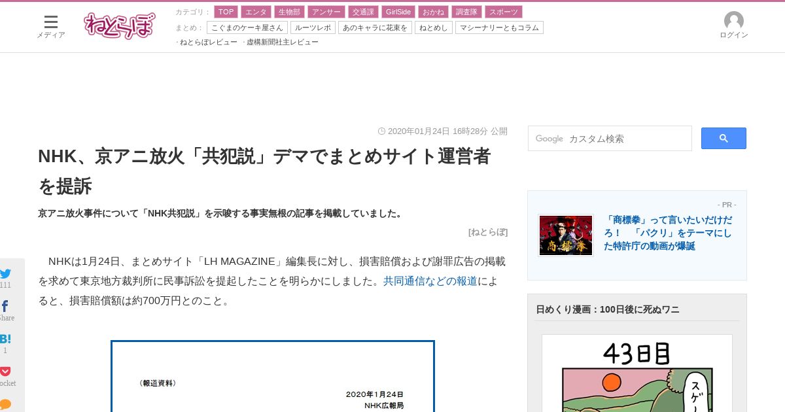Share article via Facebook icon
The height and width of the screenshot is (412, 785).
point(5,306)
